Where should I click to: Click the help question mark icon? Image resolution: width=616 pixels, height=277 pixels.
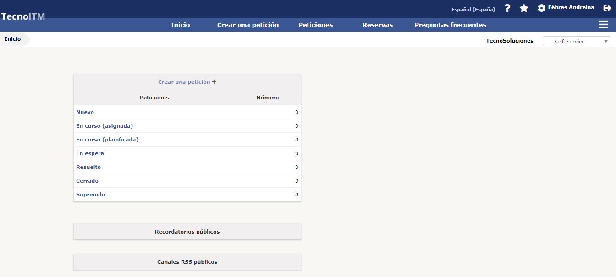point(507,8)
